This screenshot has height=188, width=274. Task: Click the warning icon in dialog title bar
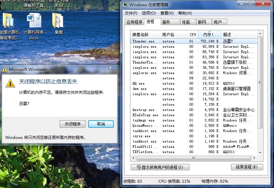(x=4, y=69)
